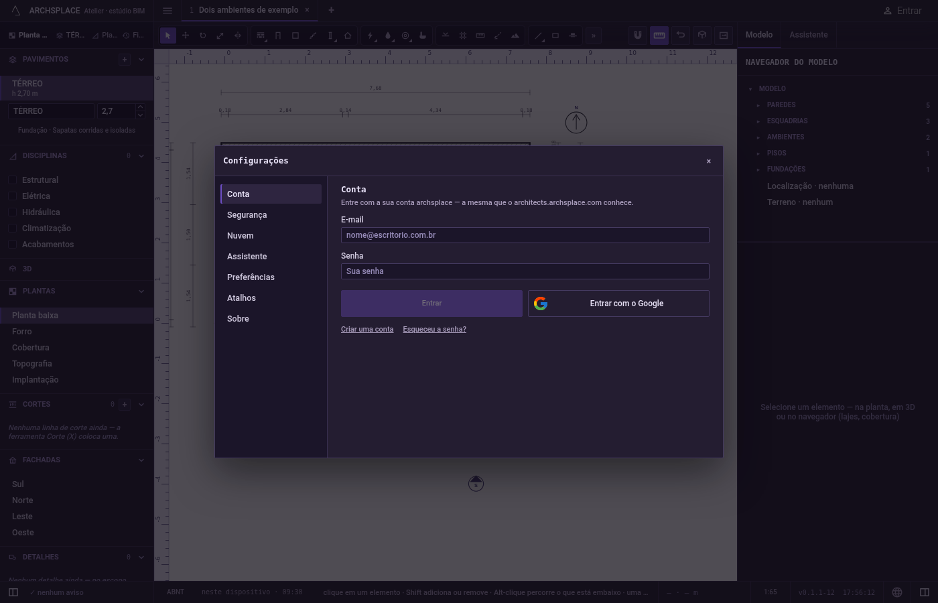Viewport: 938px width, 603px height.
Task: Click the terrain mountain tool icon
Action: 515,36
